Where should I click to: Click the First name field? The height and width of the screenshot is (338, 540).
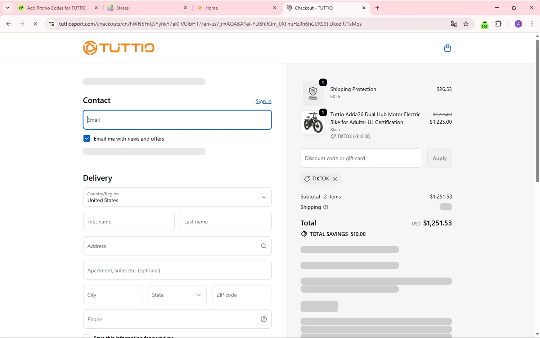click(129, 222)
